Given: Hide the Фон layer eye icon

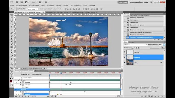Looking at the screenshot, I should click(125, 63).
